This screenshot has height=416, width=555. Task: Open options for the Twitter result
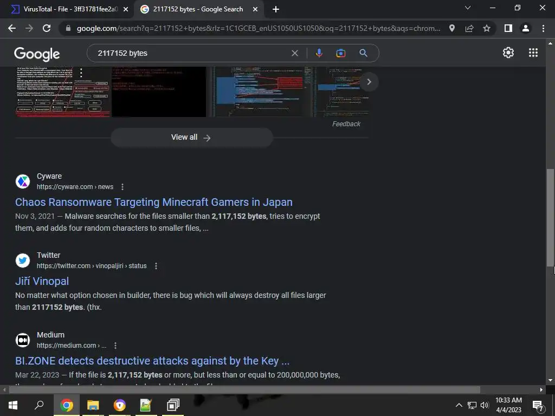pyautogui.click(x=156, y=266)
